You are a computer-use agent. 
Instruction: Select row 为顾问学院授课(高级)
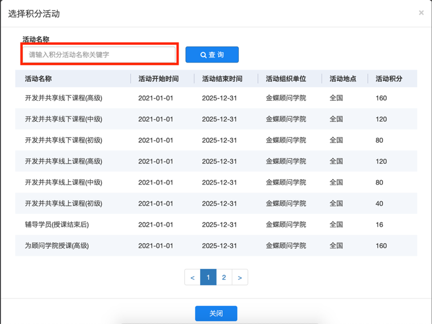tap(216, 246)
